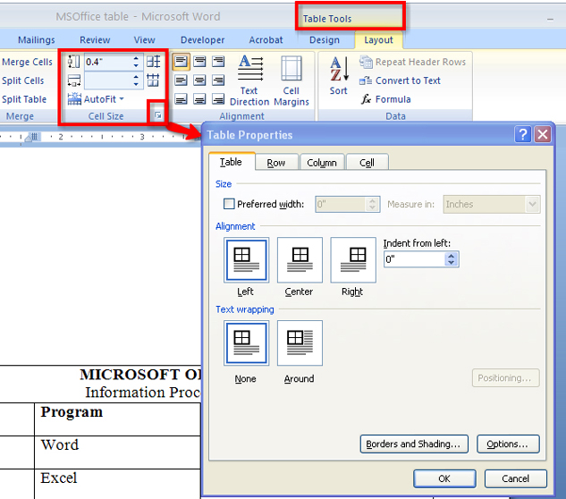Click the Align Center icon in middle row
Image resolution: width=566 pixels, height=499 pixels.
click(199, 80)
